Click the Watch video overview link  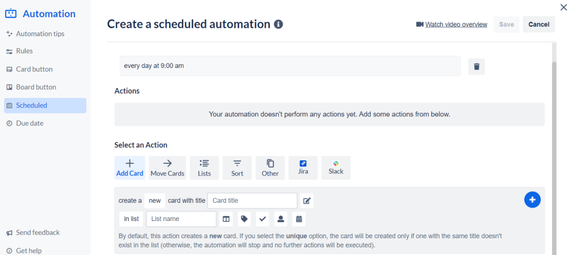pyautogui.click(x=456, y=24)
